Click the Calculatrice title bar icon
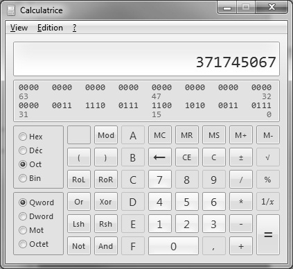 click(x=11, y=10)
